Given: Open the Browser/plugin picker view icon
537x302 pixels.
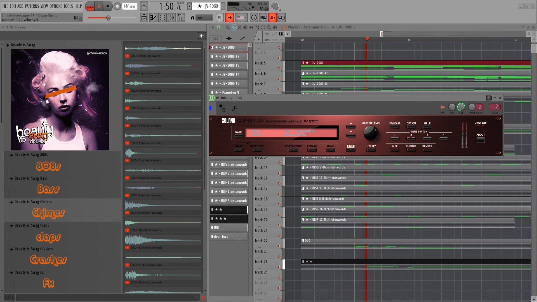Looking at the screenshot, I should [181, 18].
